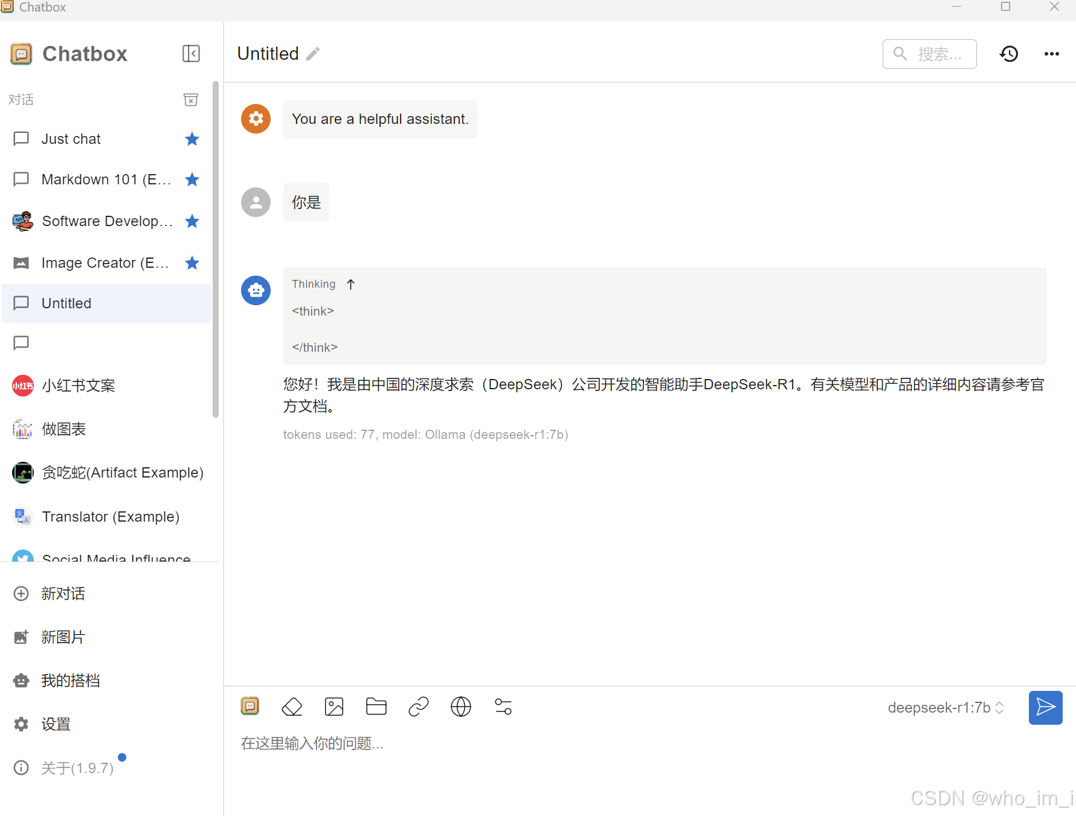Open the unnamed blank conversation entry
Viewport: 1076px width, 816px height.
click(x=106, y=343)
